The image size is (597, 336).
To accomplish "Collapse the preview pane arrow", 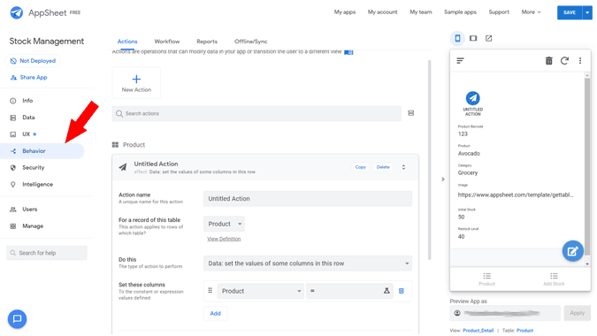I will tap(443, 179).
